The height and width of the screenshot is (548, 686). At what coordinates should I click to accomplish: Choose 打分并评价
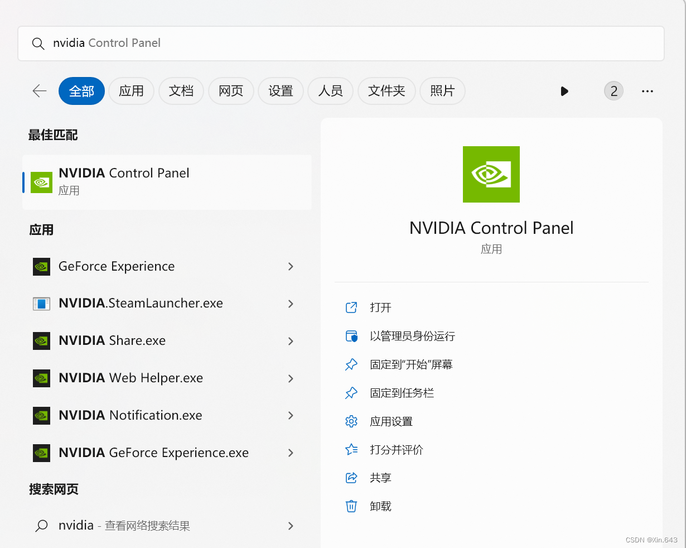click(x=397, y=449)
